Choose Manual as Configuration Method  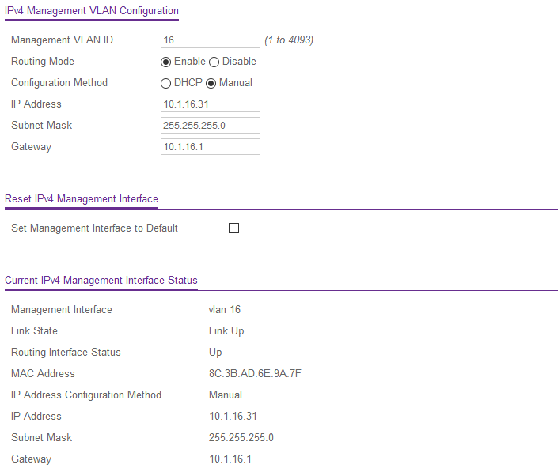coord(211,83)
